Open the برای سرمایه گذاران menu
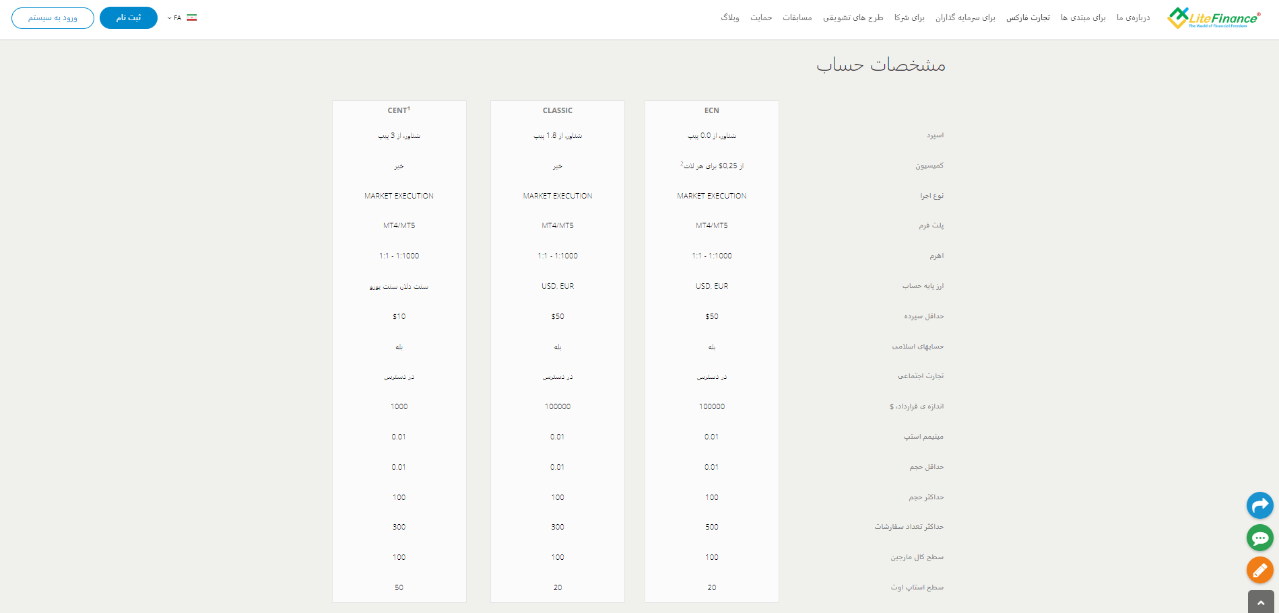1279x613 pixels. pyautogui.click(x=965, y=17)
